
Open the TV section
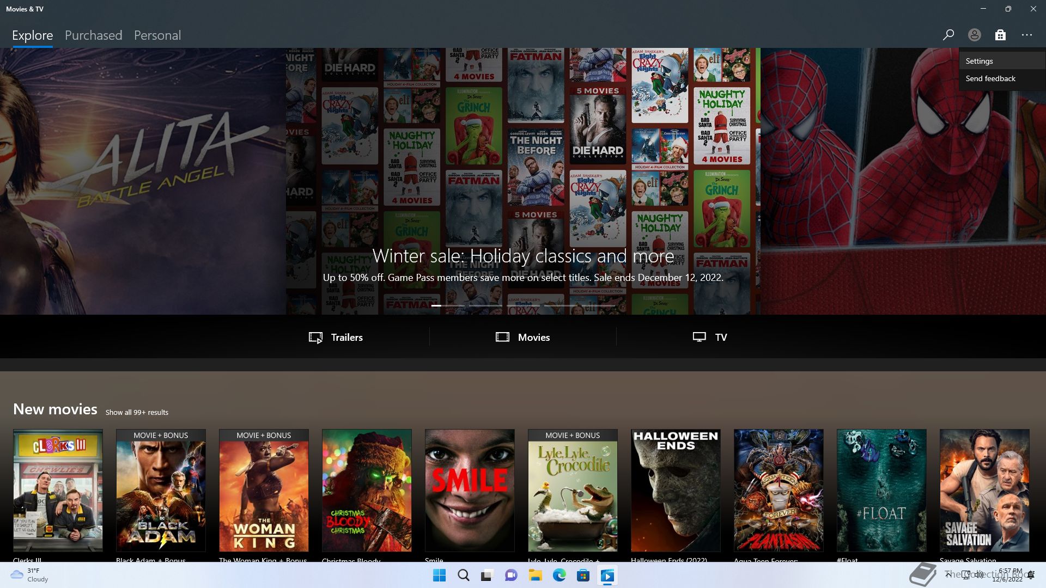pos(710,337)
